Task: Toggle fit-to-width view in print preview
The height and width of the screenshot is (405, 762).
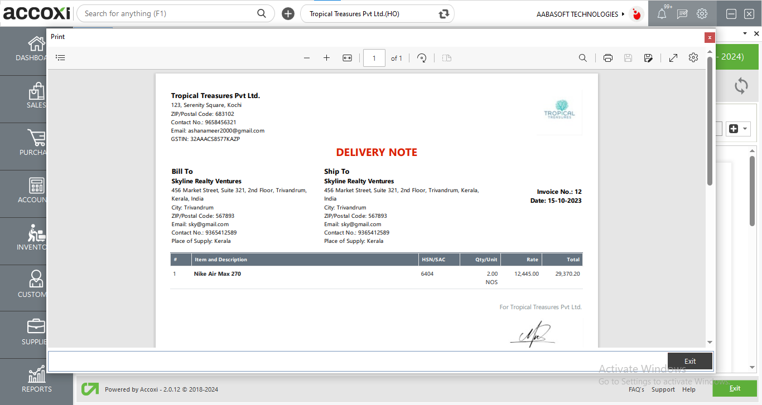Action: tap(347, 57)
